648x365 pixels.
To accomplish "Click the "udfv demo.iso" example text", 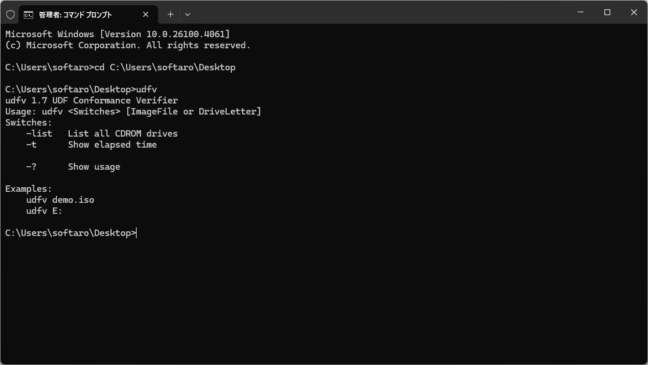I will [x=60, y=200].
